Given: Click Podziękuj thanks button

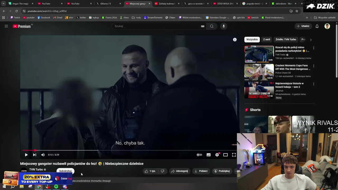Looking at the screenshot, I should [222, 171].
